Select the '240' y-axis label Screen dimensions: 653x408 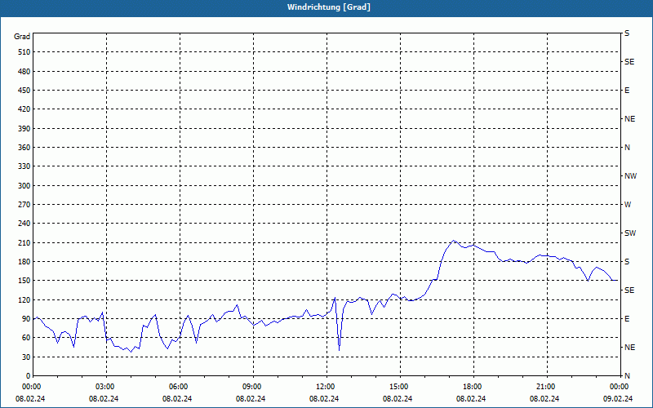coord(24,224)
